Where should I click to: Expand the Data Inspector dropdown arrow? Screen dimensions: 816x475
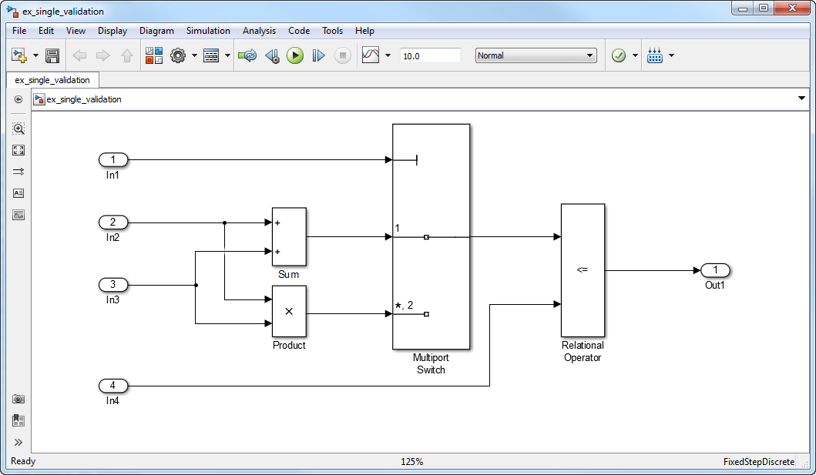388,55
